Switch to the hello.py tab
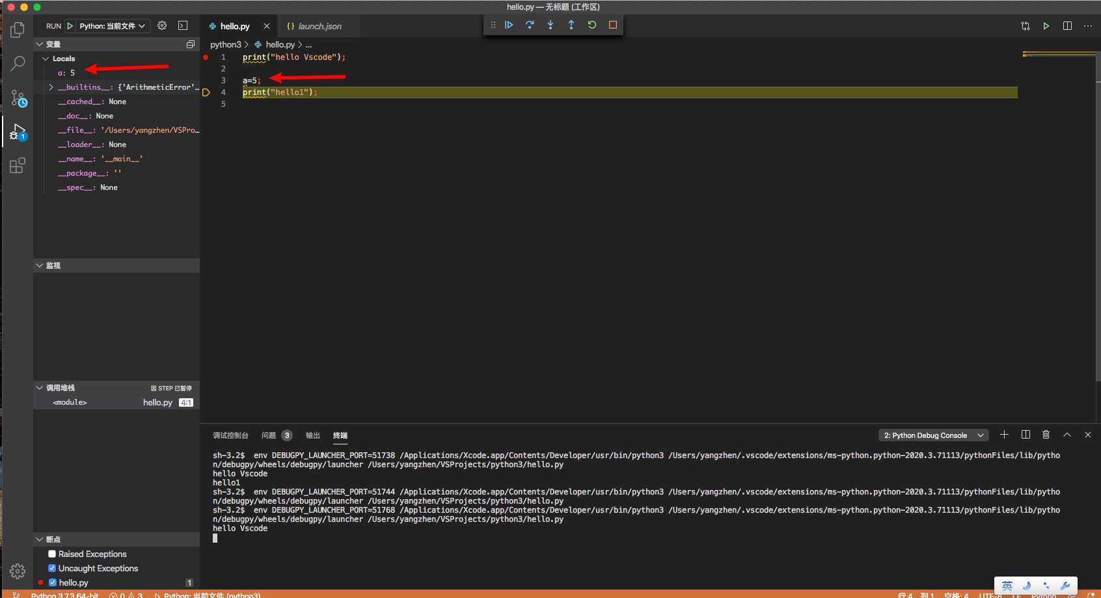The height and width of the screenshot is (598, 1101). (235, 26)
